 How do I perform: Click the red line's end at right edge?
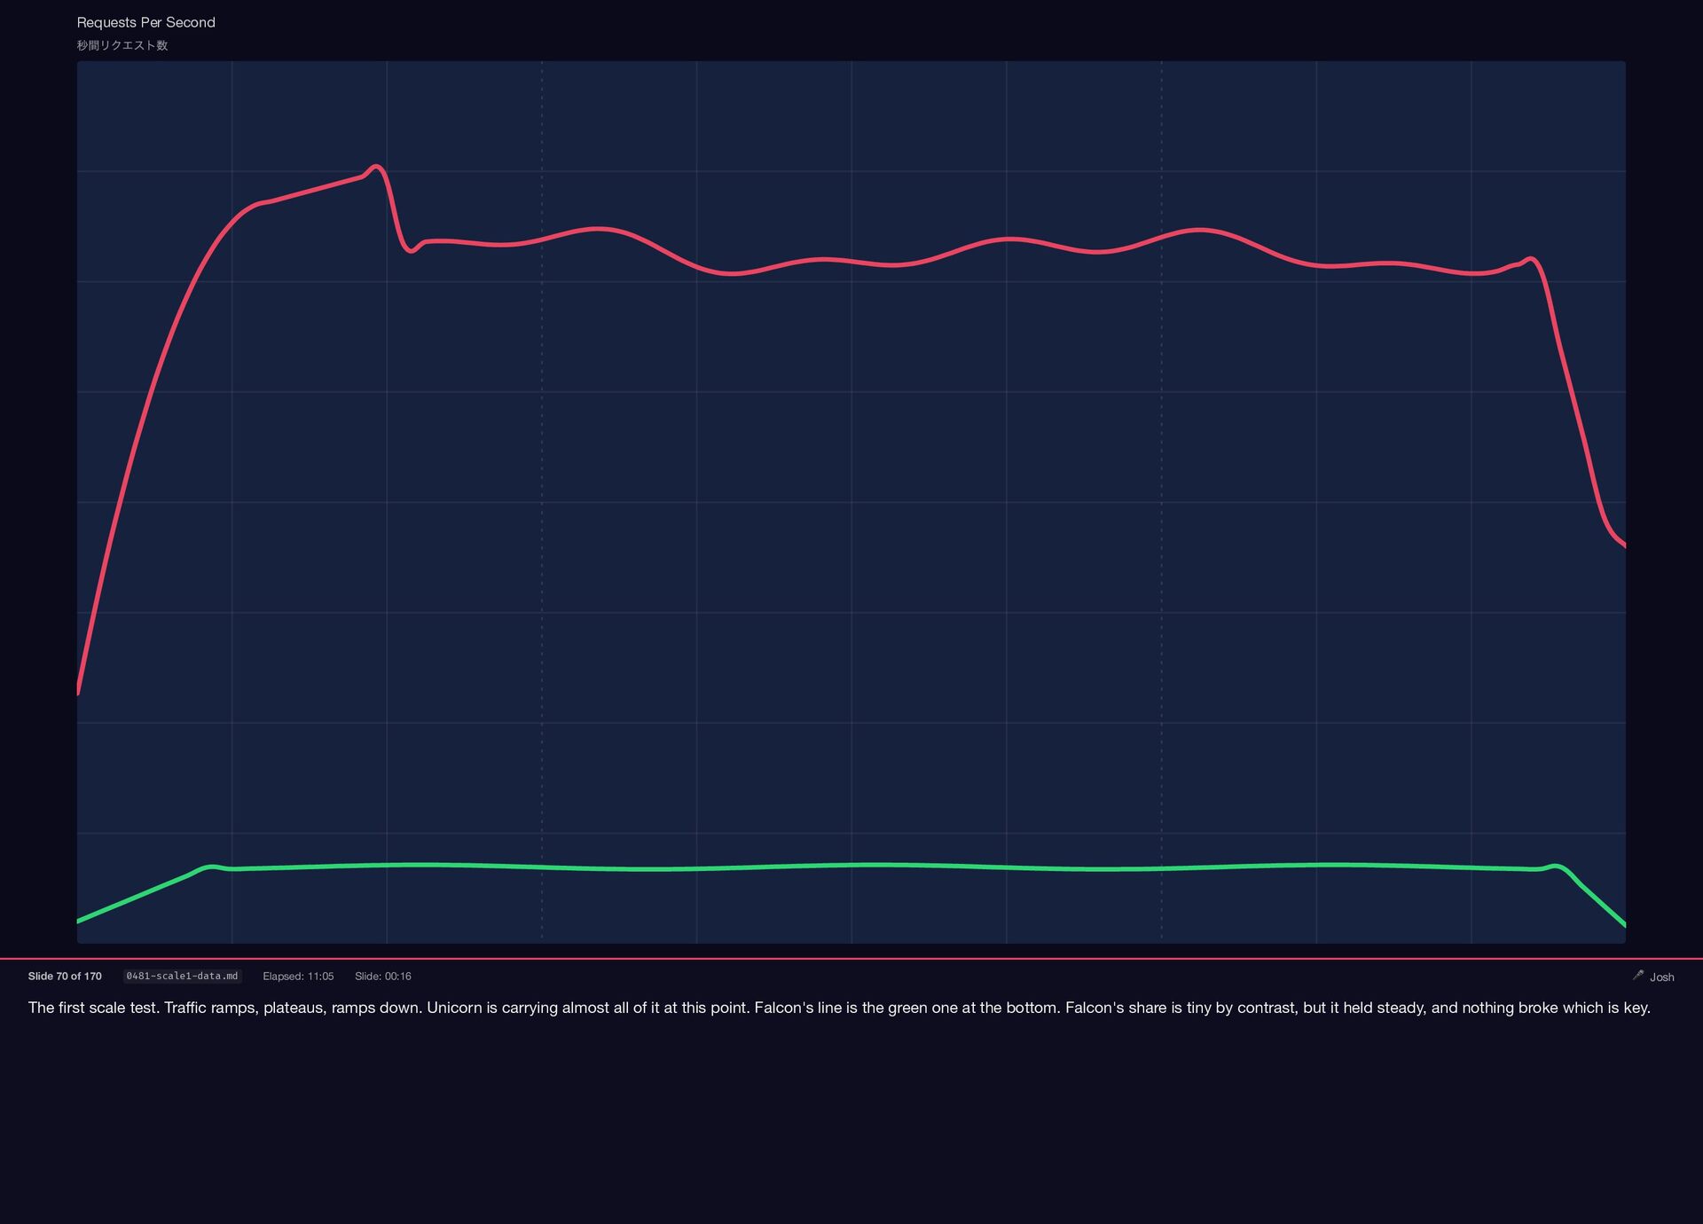coord(1623,545)
